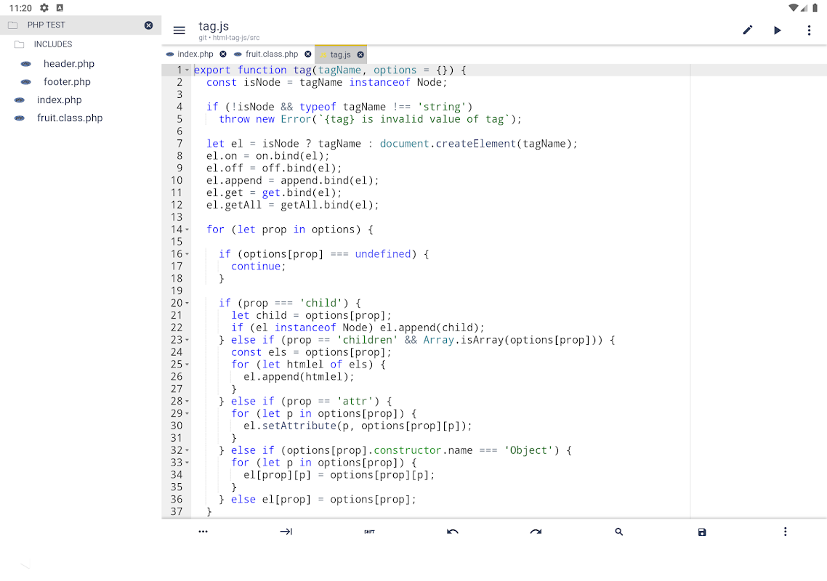Screen dimensions: 827x581
Task: Click 'el.setAttribute' on line 30
Action: [x=289, y=426]
